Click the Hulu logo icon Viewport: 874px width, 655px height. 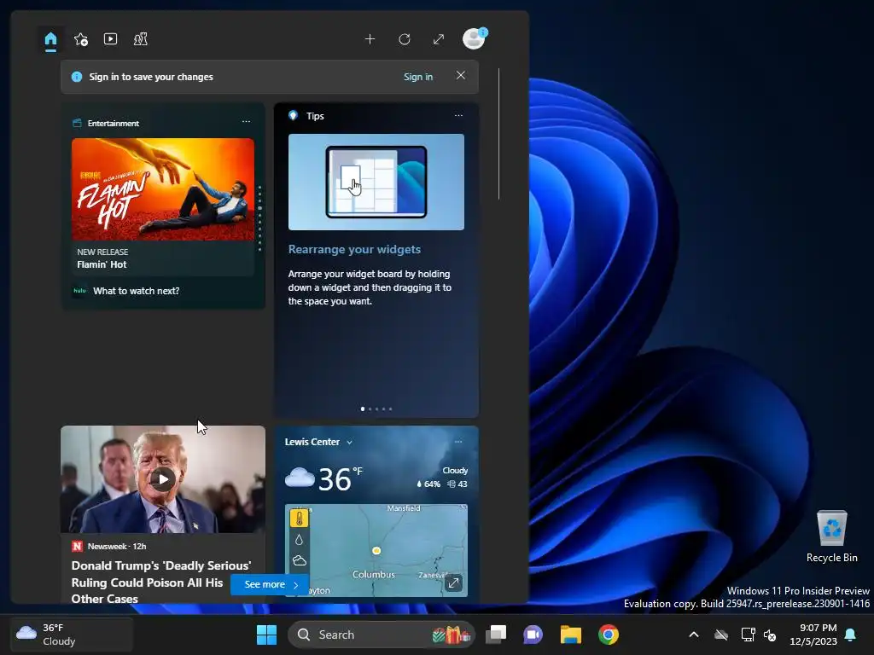79,291
